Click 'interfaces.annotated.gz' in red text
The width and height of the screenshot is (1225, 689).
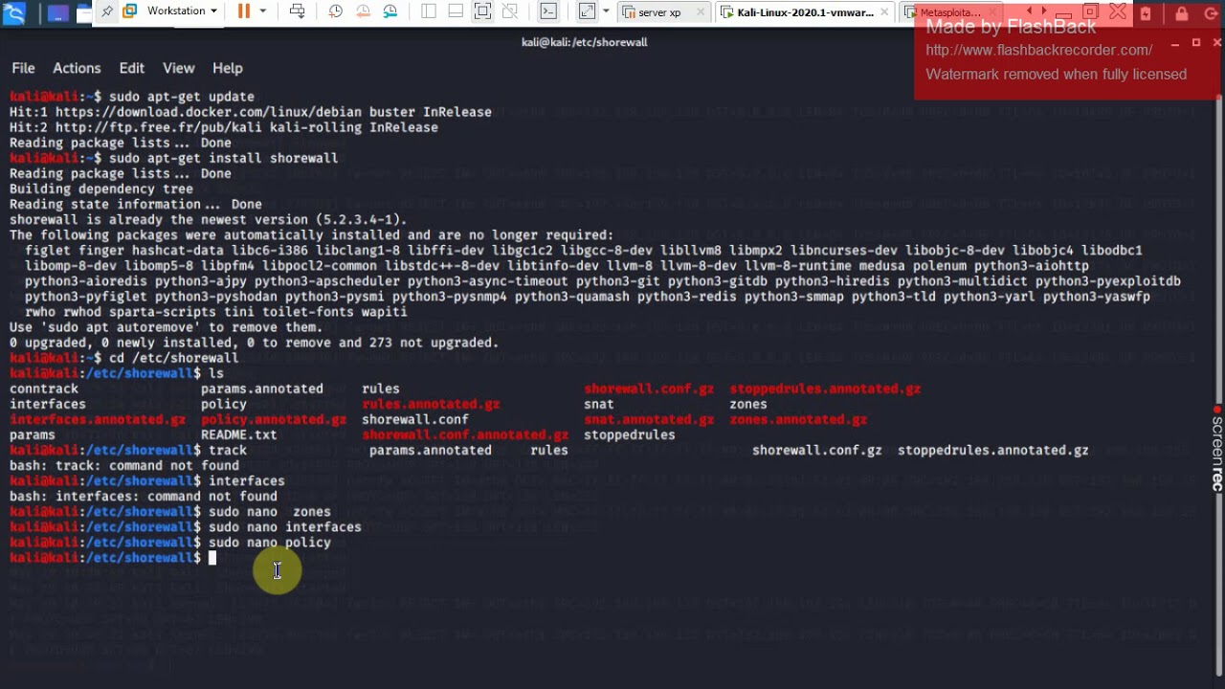coord(98,419)
